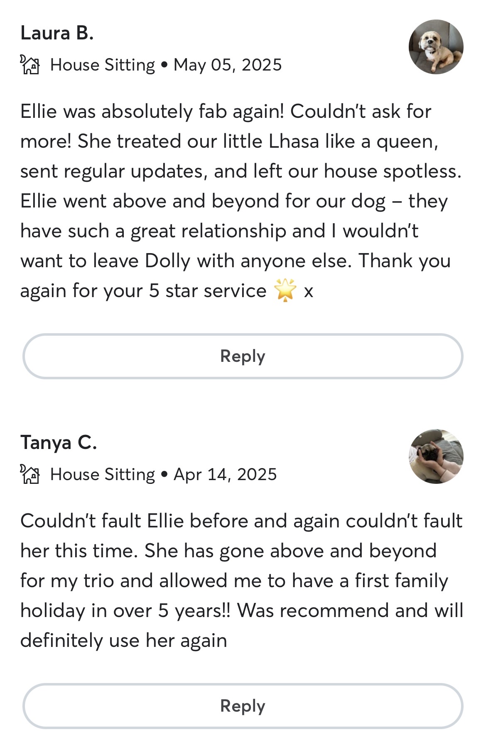The width and height of the screenshot is (486, 749).
Task: Click the word Lhasa in Laura's review
Action: 294,142
